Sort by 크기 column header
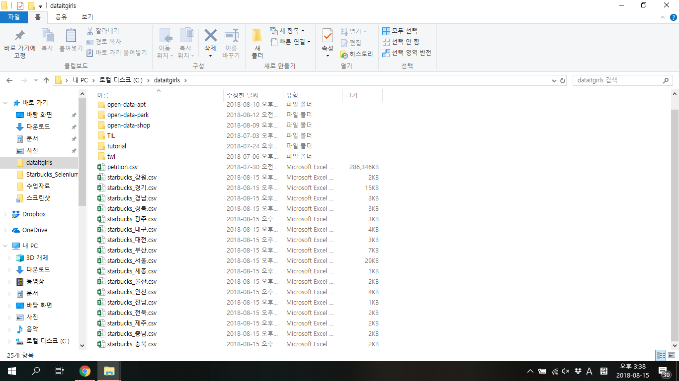Viewport: 679px width, 381px height. 363,95
